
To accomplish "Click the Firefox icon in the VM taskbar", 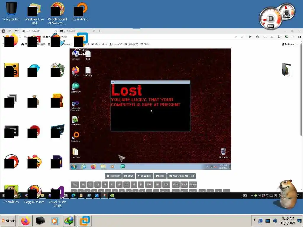I will coord(93,166).
